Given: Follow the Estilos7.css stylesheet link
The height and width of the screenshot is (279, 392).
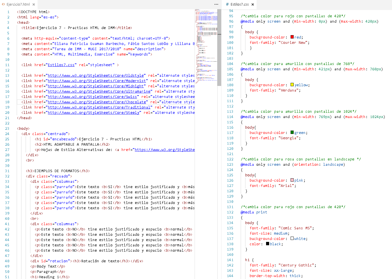Looking at the screenshot, I should (x=61, y=65).
